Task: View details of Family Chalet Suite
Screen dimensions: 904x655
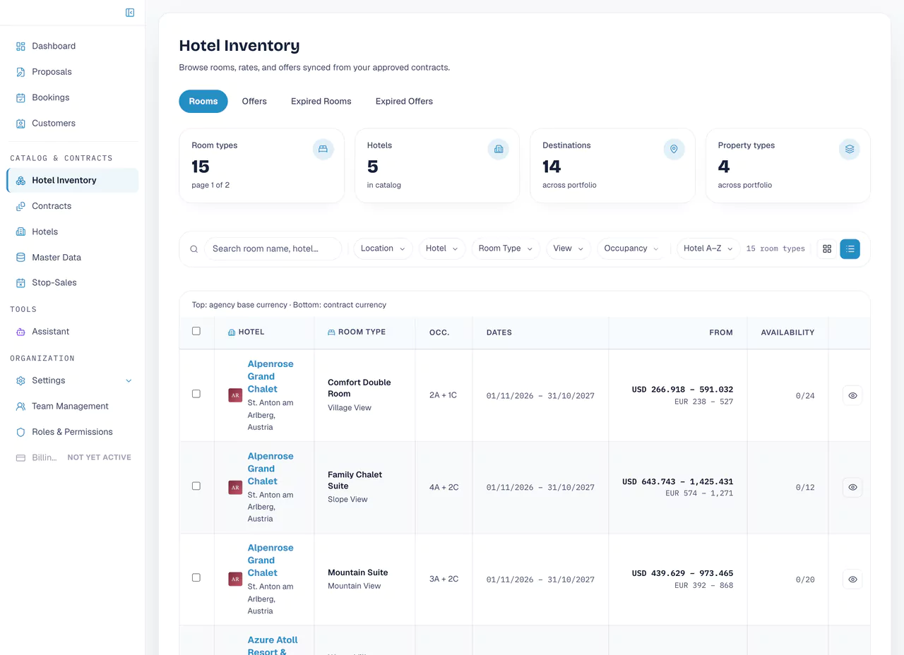Action: tap(852, 487)
